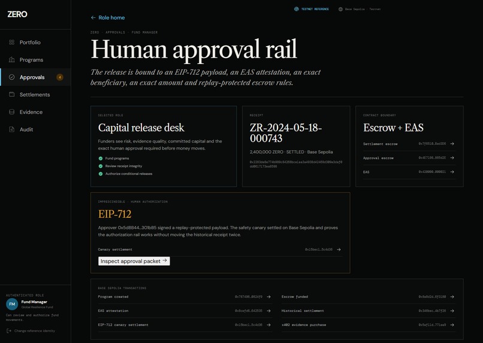The width and height of the screenshot is (483, 343).
Task: Click the TESTNET REFERENCE label
Action: point(315,9)
